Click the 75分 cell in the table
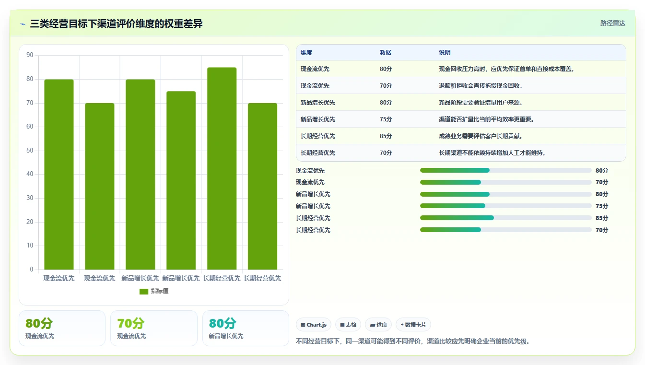Screen dimensions: 645x365 [x=386, y=119]
